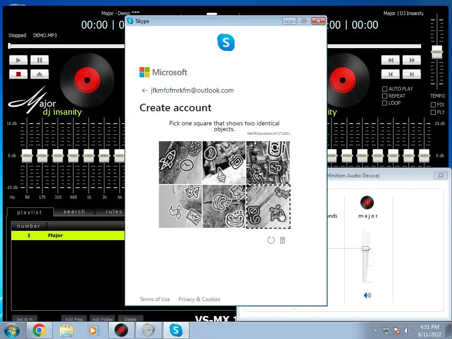Mute major app with blue speaker icon
452x339 pixels.
click(x=367, y=295)
